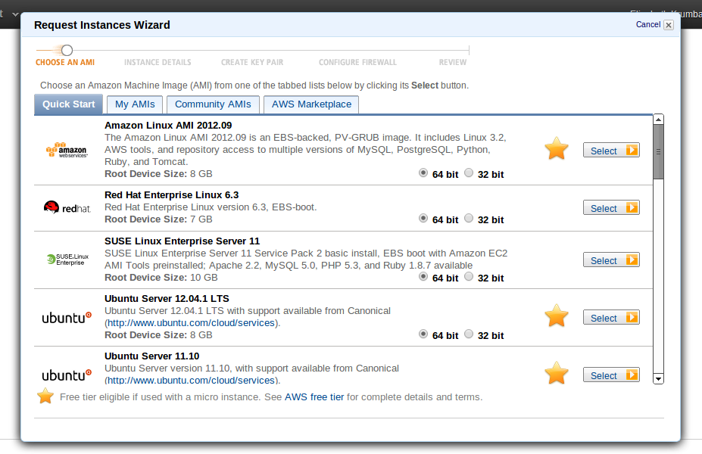
Task: Click the Ubuntu Server 12.04.1 LTS title
Action: click(167, 299)
